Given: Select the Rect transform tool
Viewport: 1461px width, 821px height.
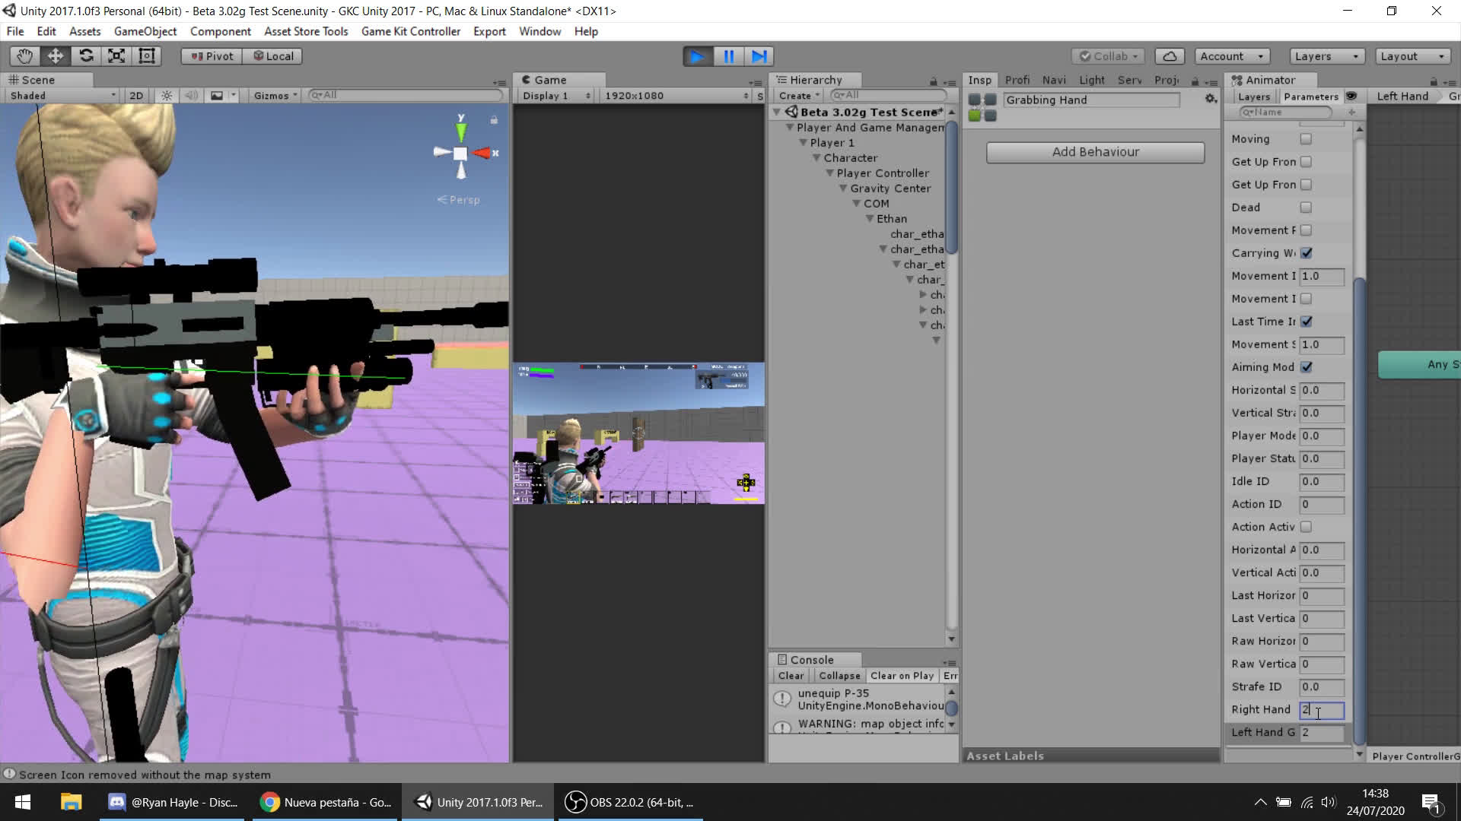Looking at the screenshot, I should pos(147,56).
